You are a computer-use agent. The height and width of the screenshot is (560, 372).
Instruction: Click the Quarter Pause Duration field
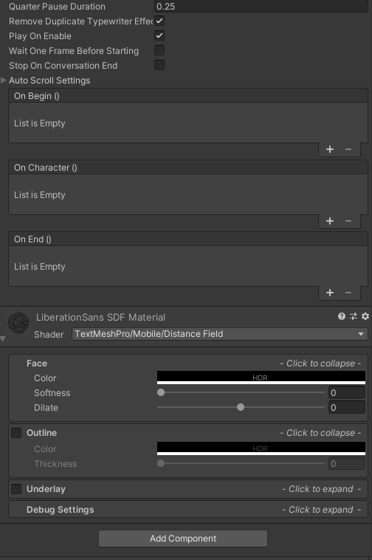[261, 7]
